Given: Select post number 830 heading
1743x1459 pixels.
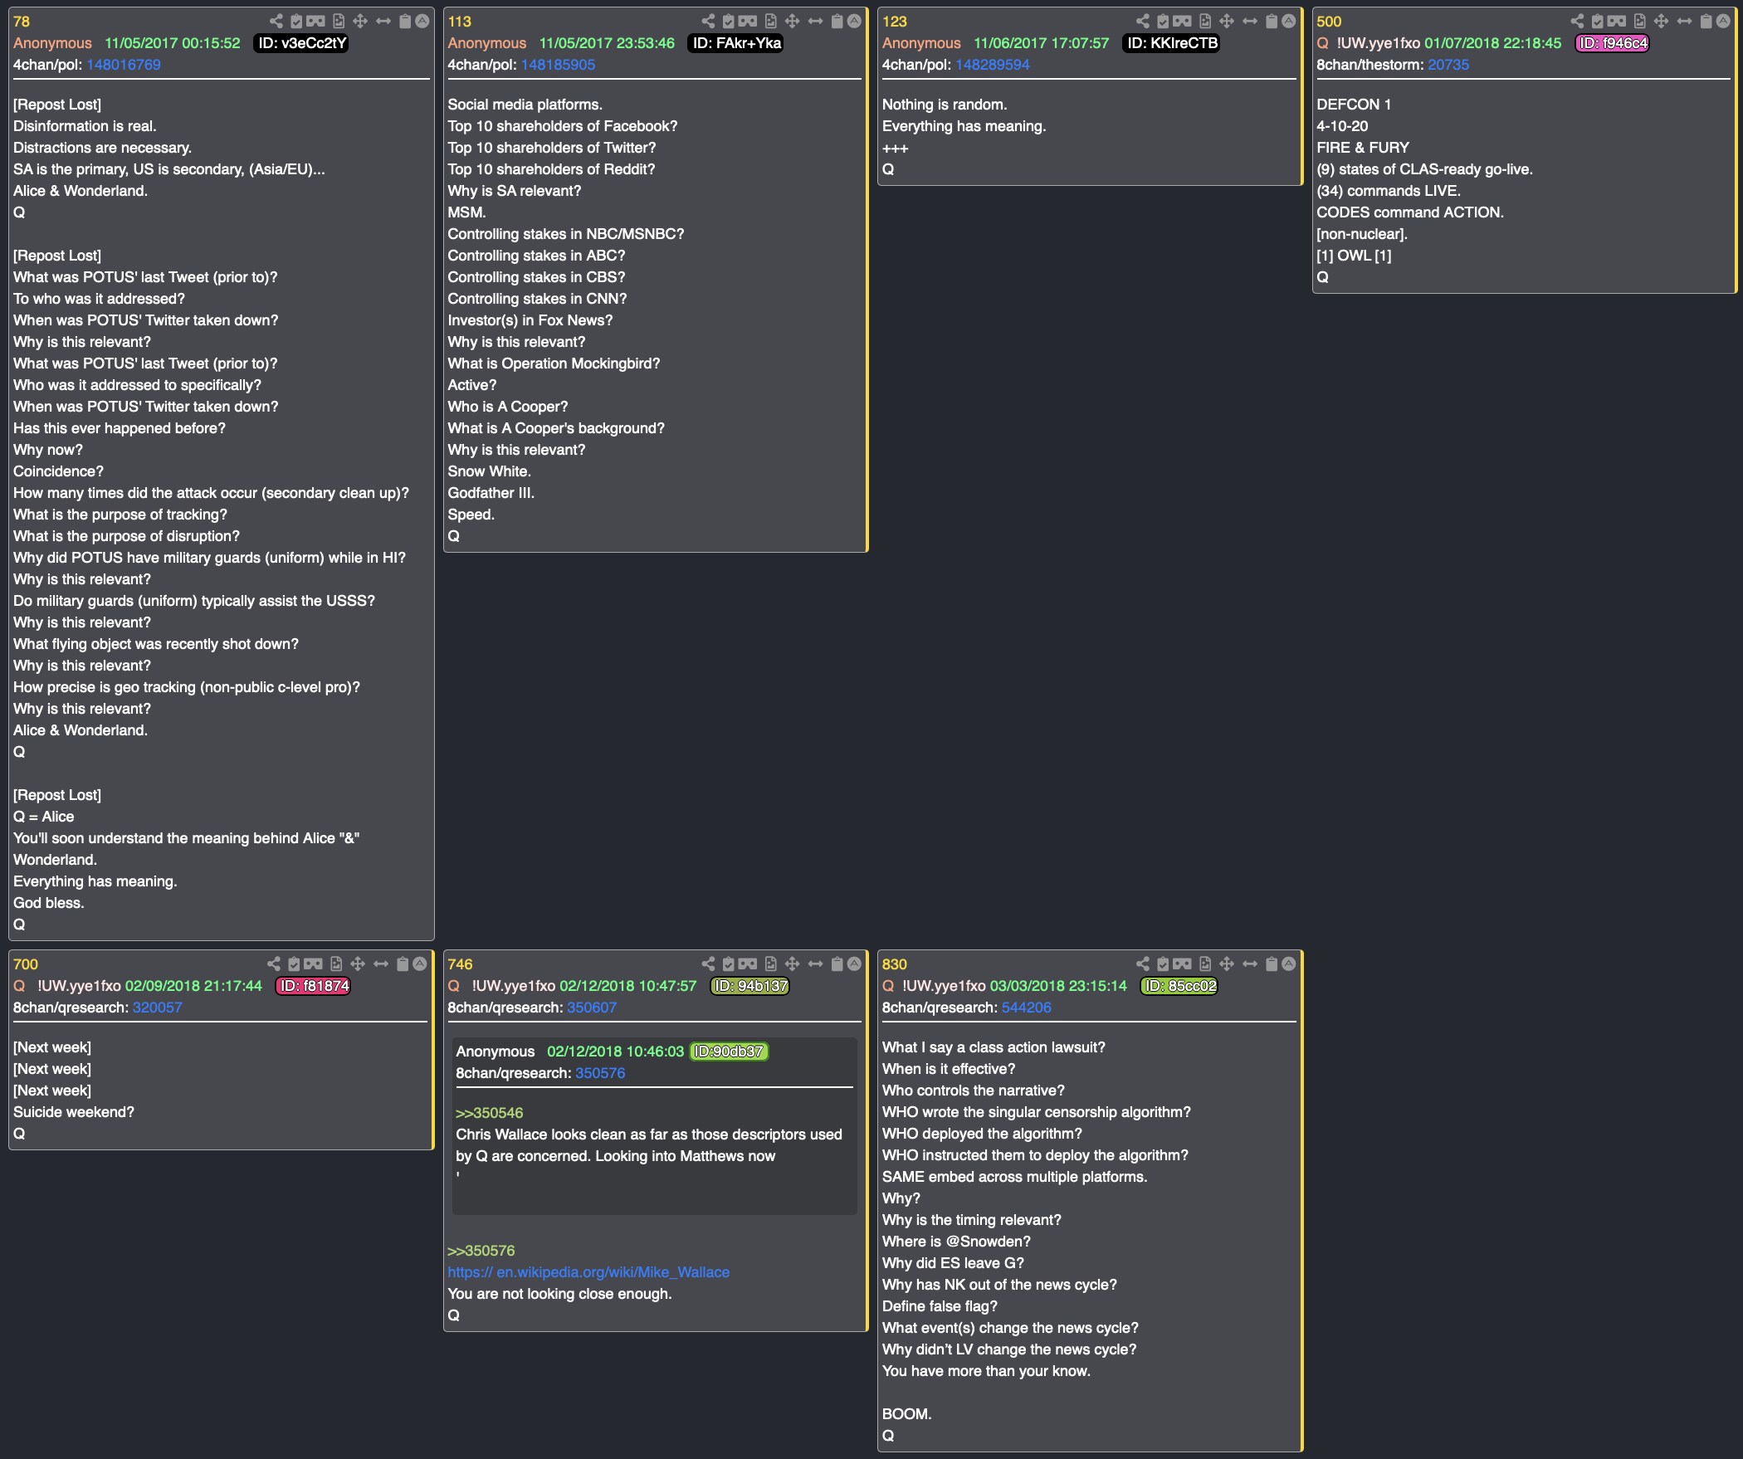Looking at the screenshot, I should click(894, 964).
